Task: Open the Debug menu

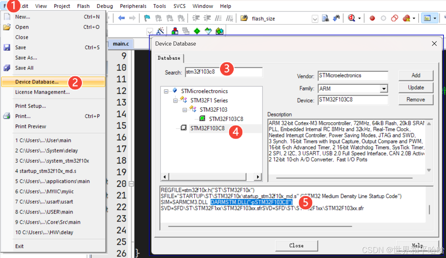Action: 105,6
